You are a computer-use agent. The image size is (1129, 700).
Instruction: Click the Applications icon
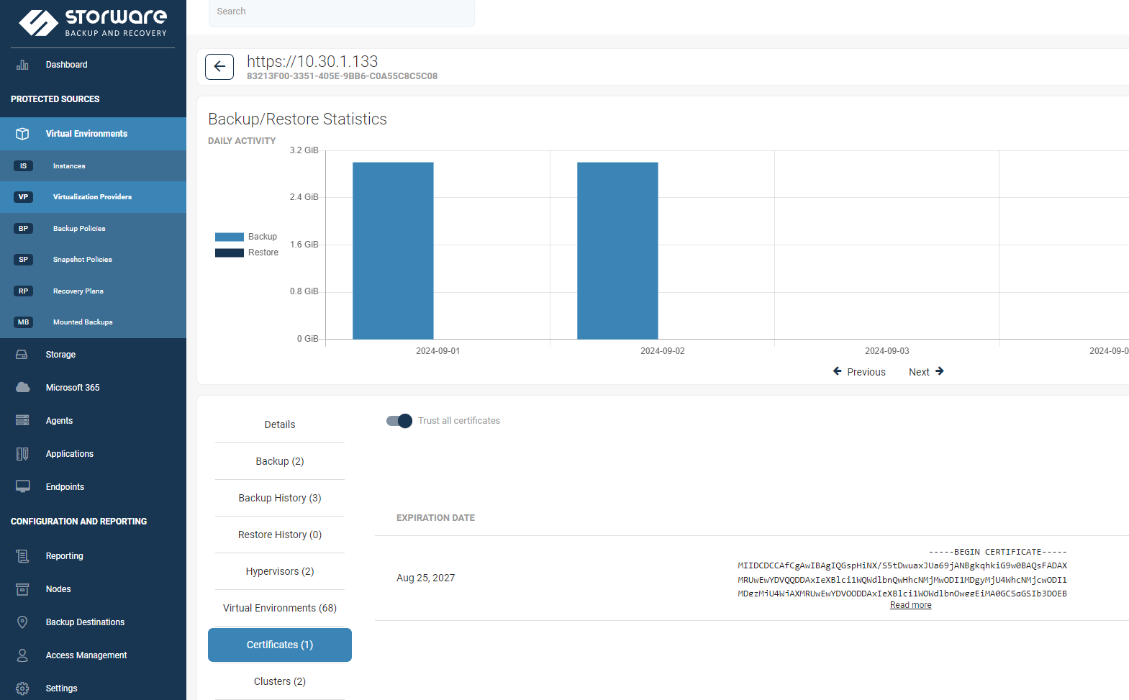(22, 454)
